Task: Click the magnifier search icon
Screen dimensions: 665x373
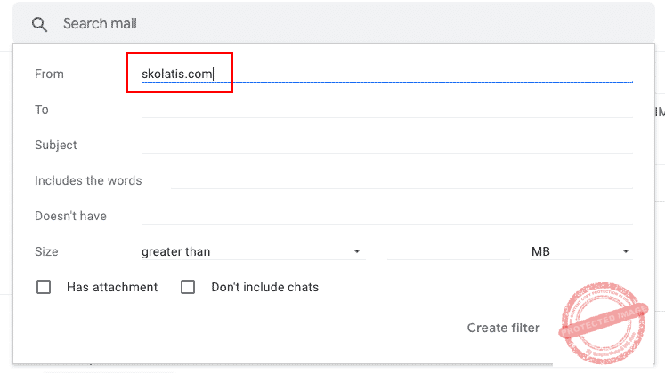Action: (38, 24)
